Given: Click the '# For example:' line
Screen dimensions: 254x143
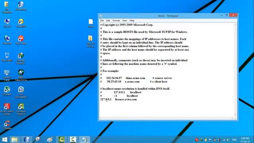Looking at the screenshot, I should [x=110, y=71].
